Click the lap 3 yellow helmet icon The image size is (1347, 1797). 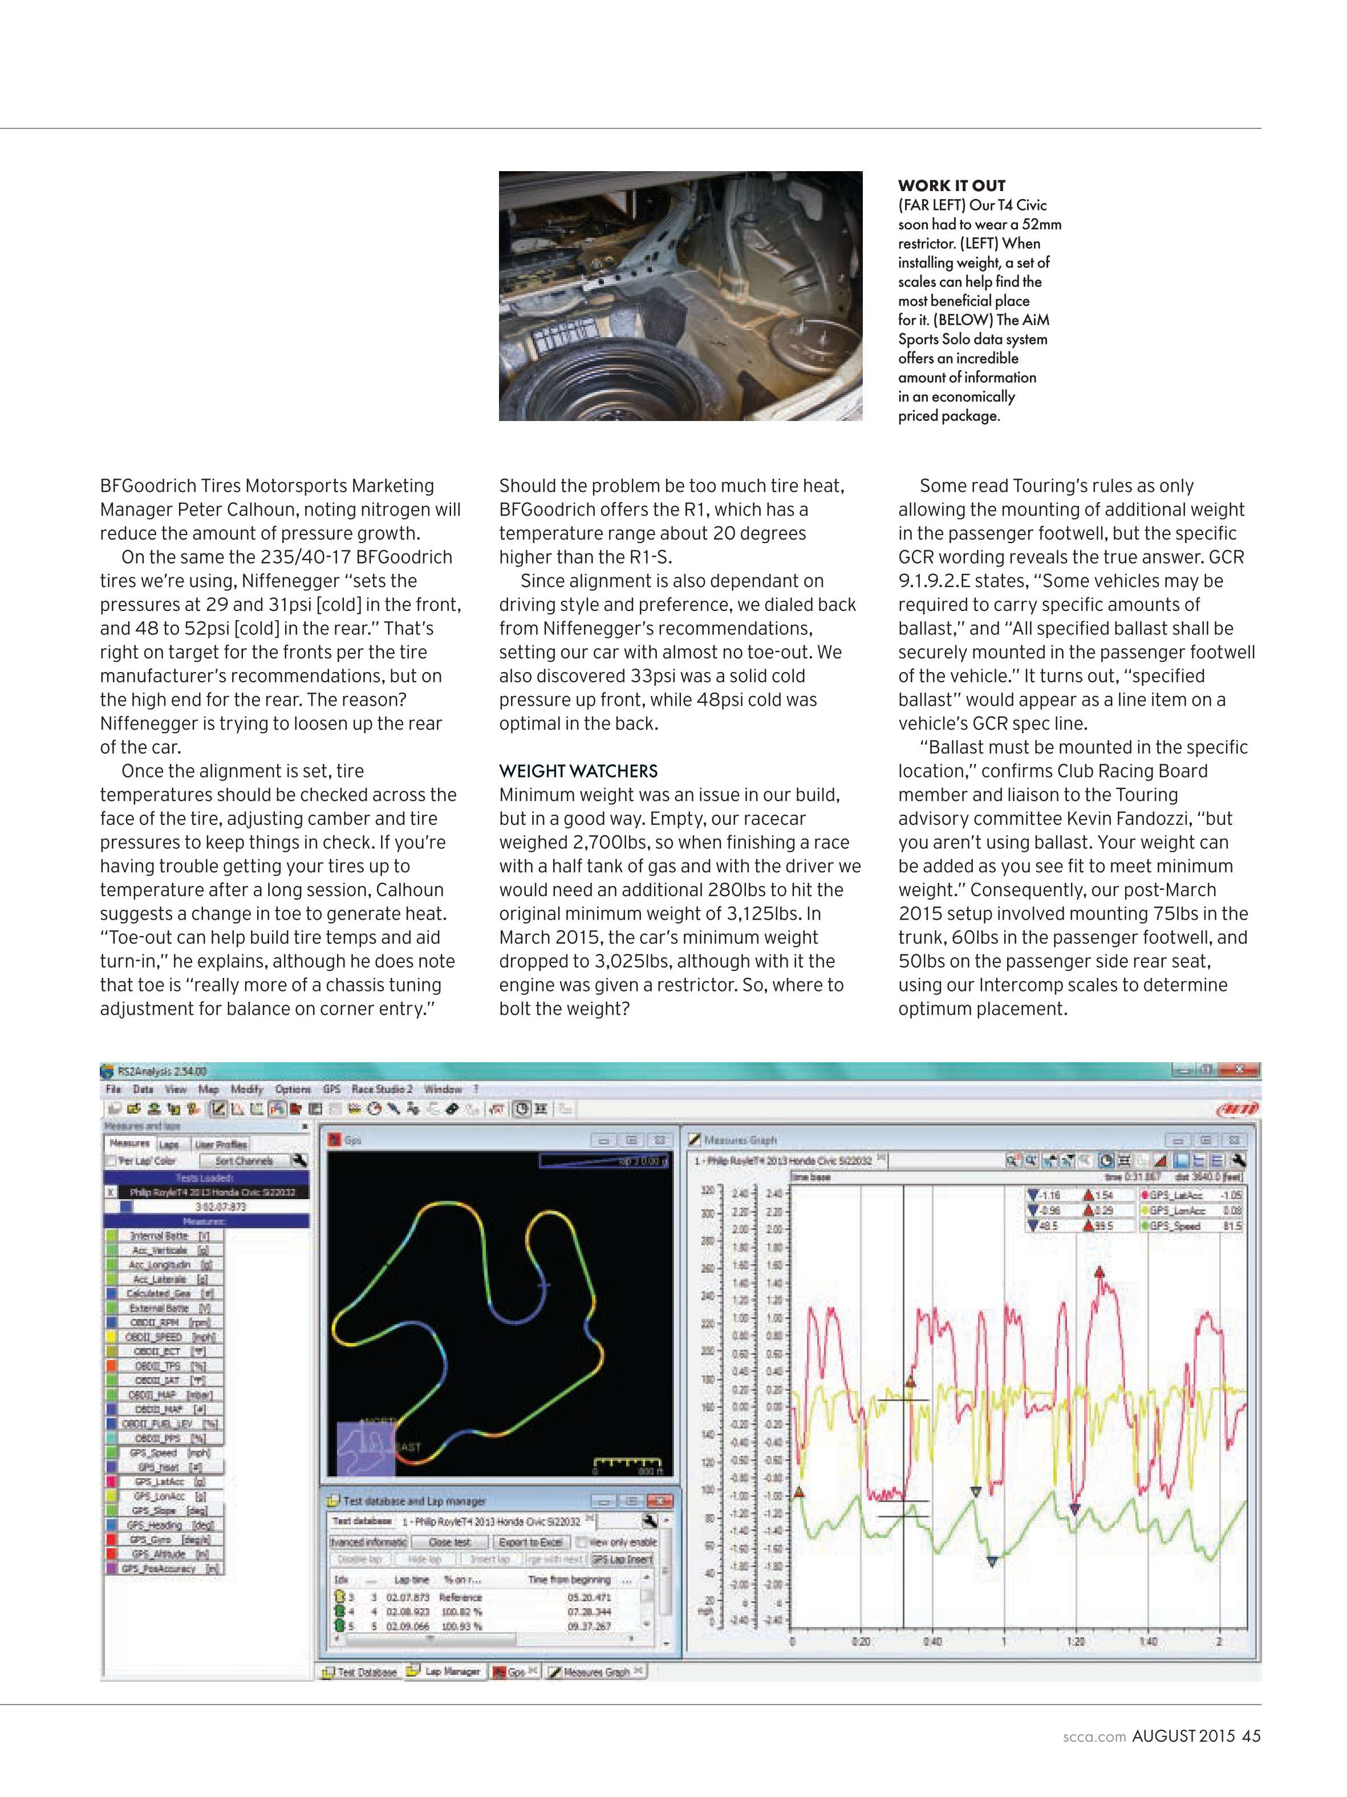pos(340,1597)
